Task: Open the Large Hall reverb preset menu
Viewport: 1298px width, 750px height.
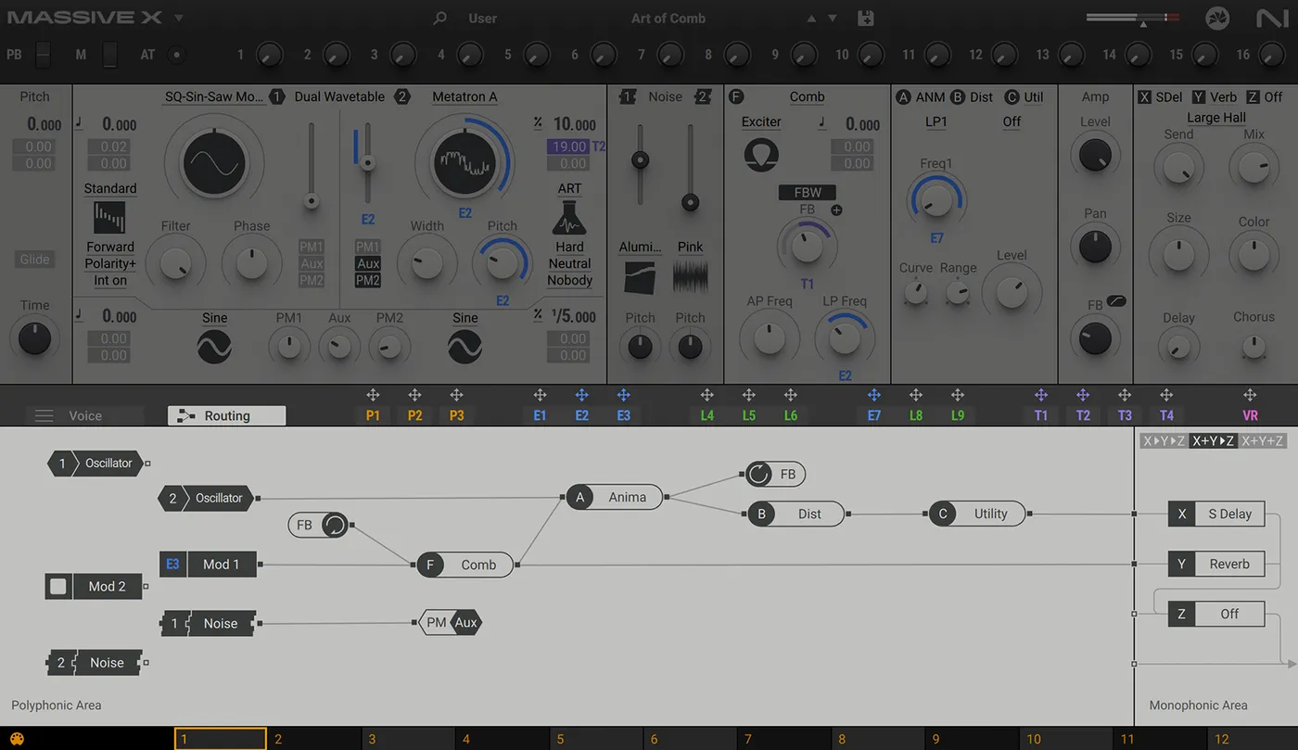Action: (1216, 118)
